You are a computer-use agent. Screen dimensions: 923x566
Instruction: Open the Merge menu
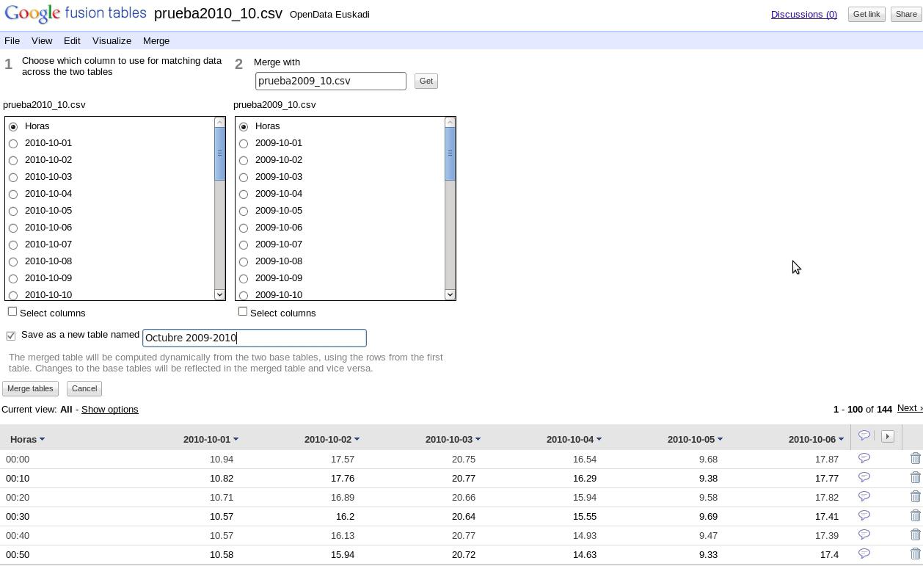point(156,41)
